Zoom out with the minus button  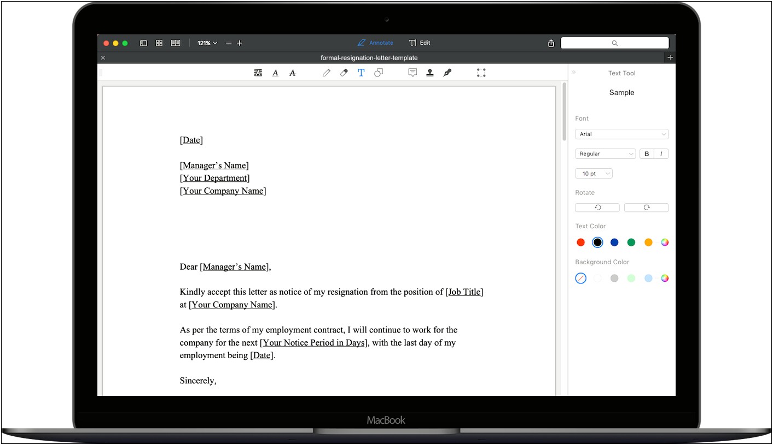229,43
